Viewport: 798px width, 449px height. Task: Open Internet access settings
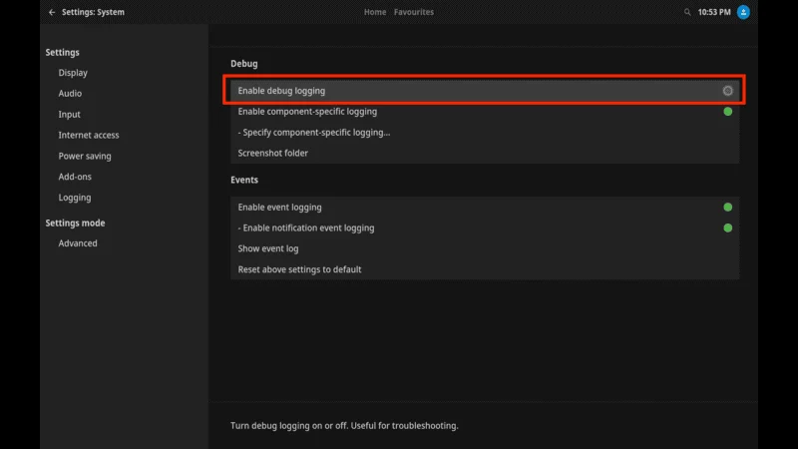(89, 135)
